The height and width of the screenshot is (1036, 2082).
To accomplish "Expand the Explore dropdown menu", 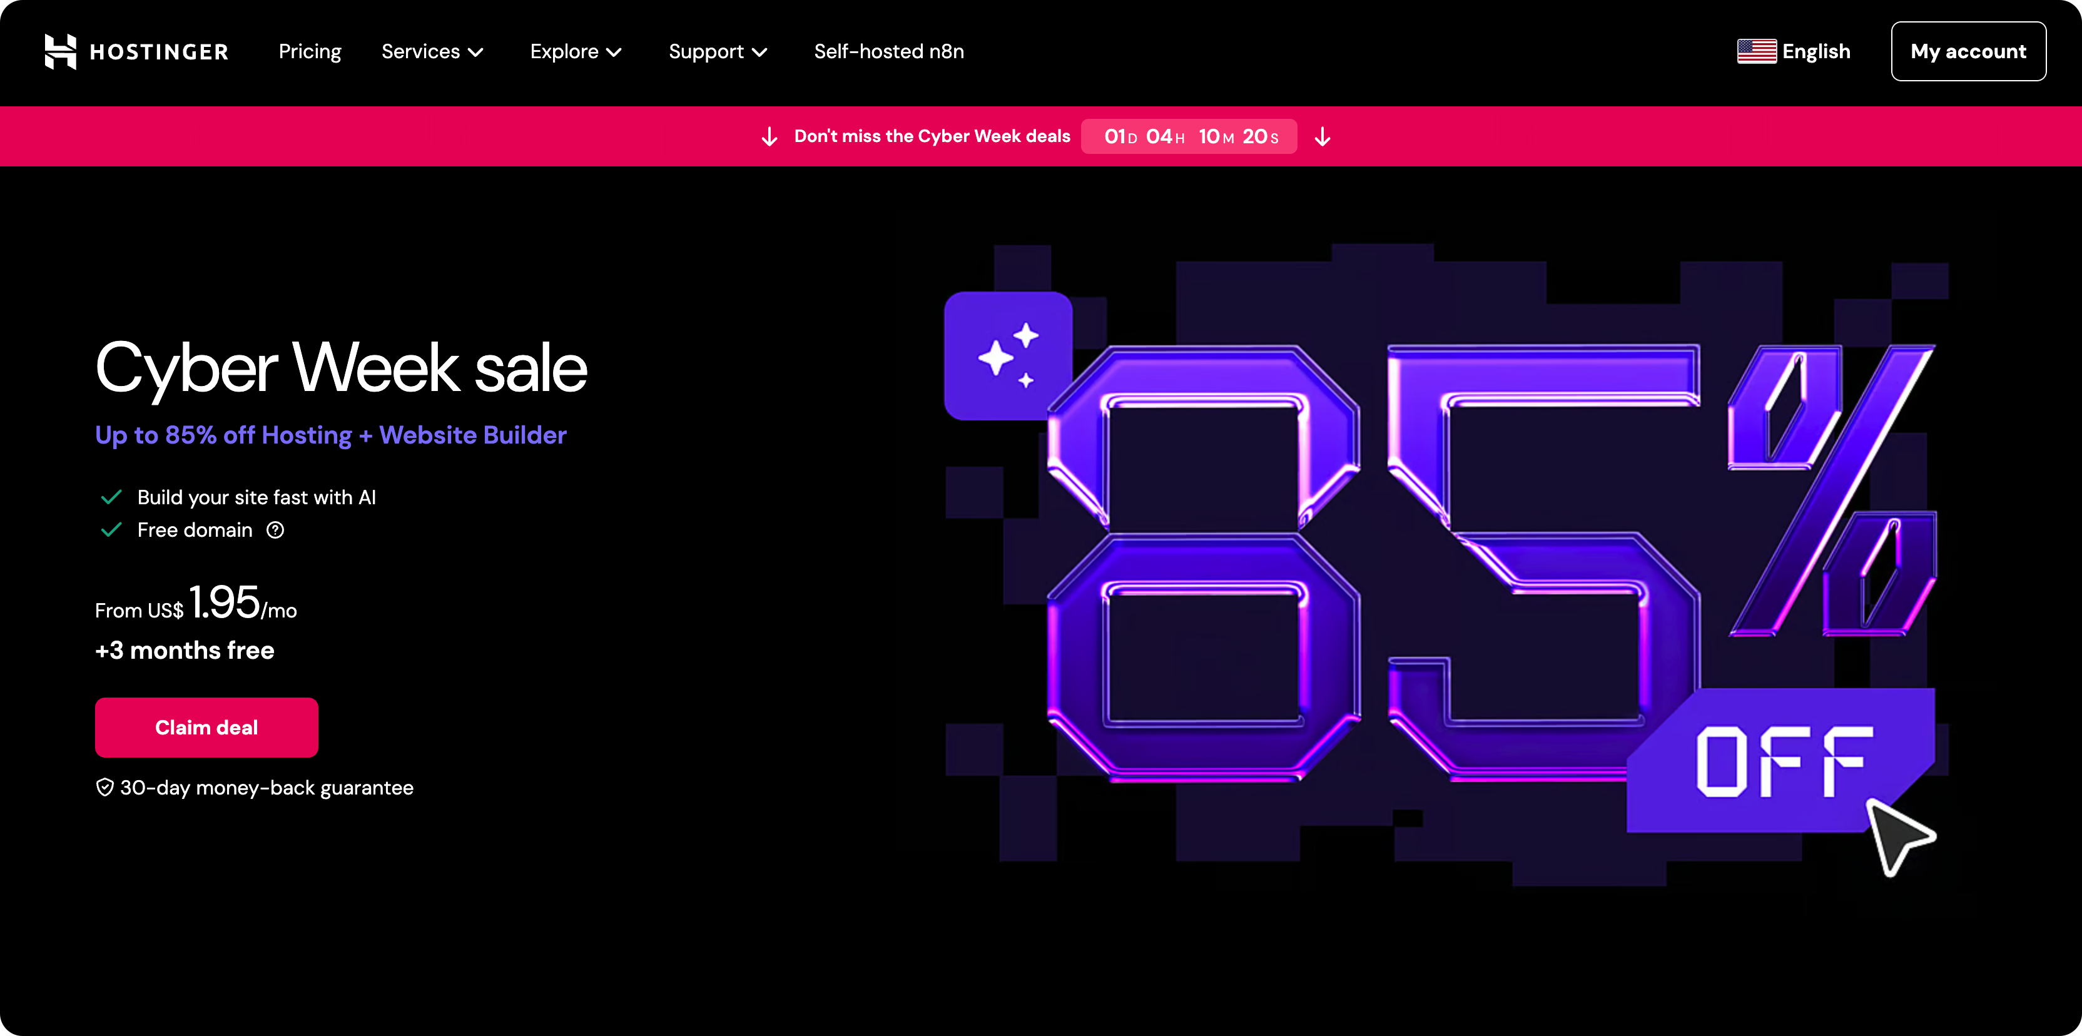I will [x=576, y=52].
